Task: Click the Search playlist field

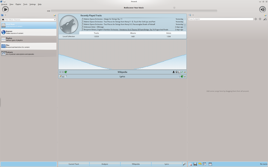Action: [221, 19]
